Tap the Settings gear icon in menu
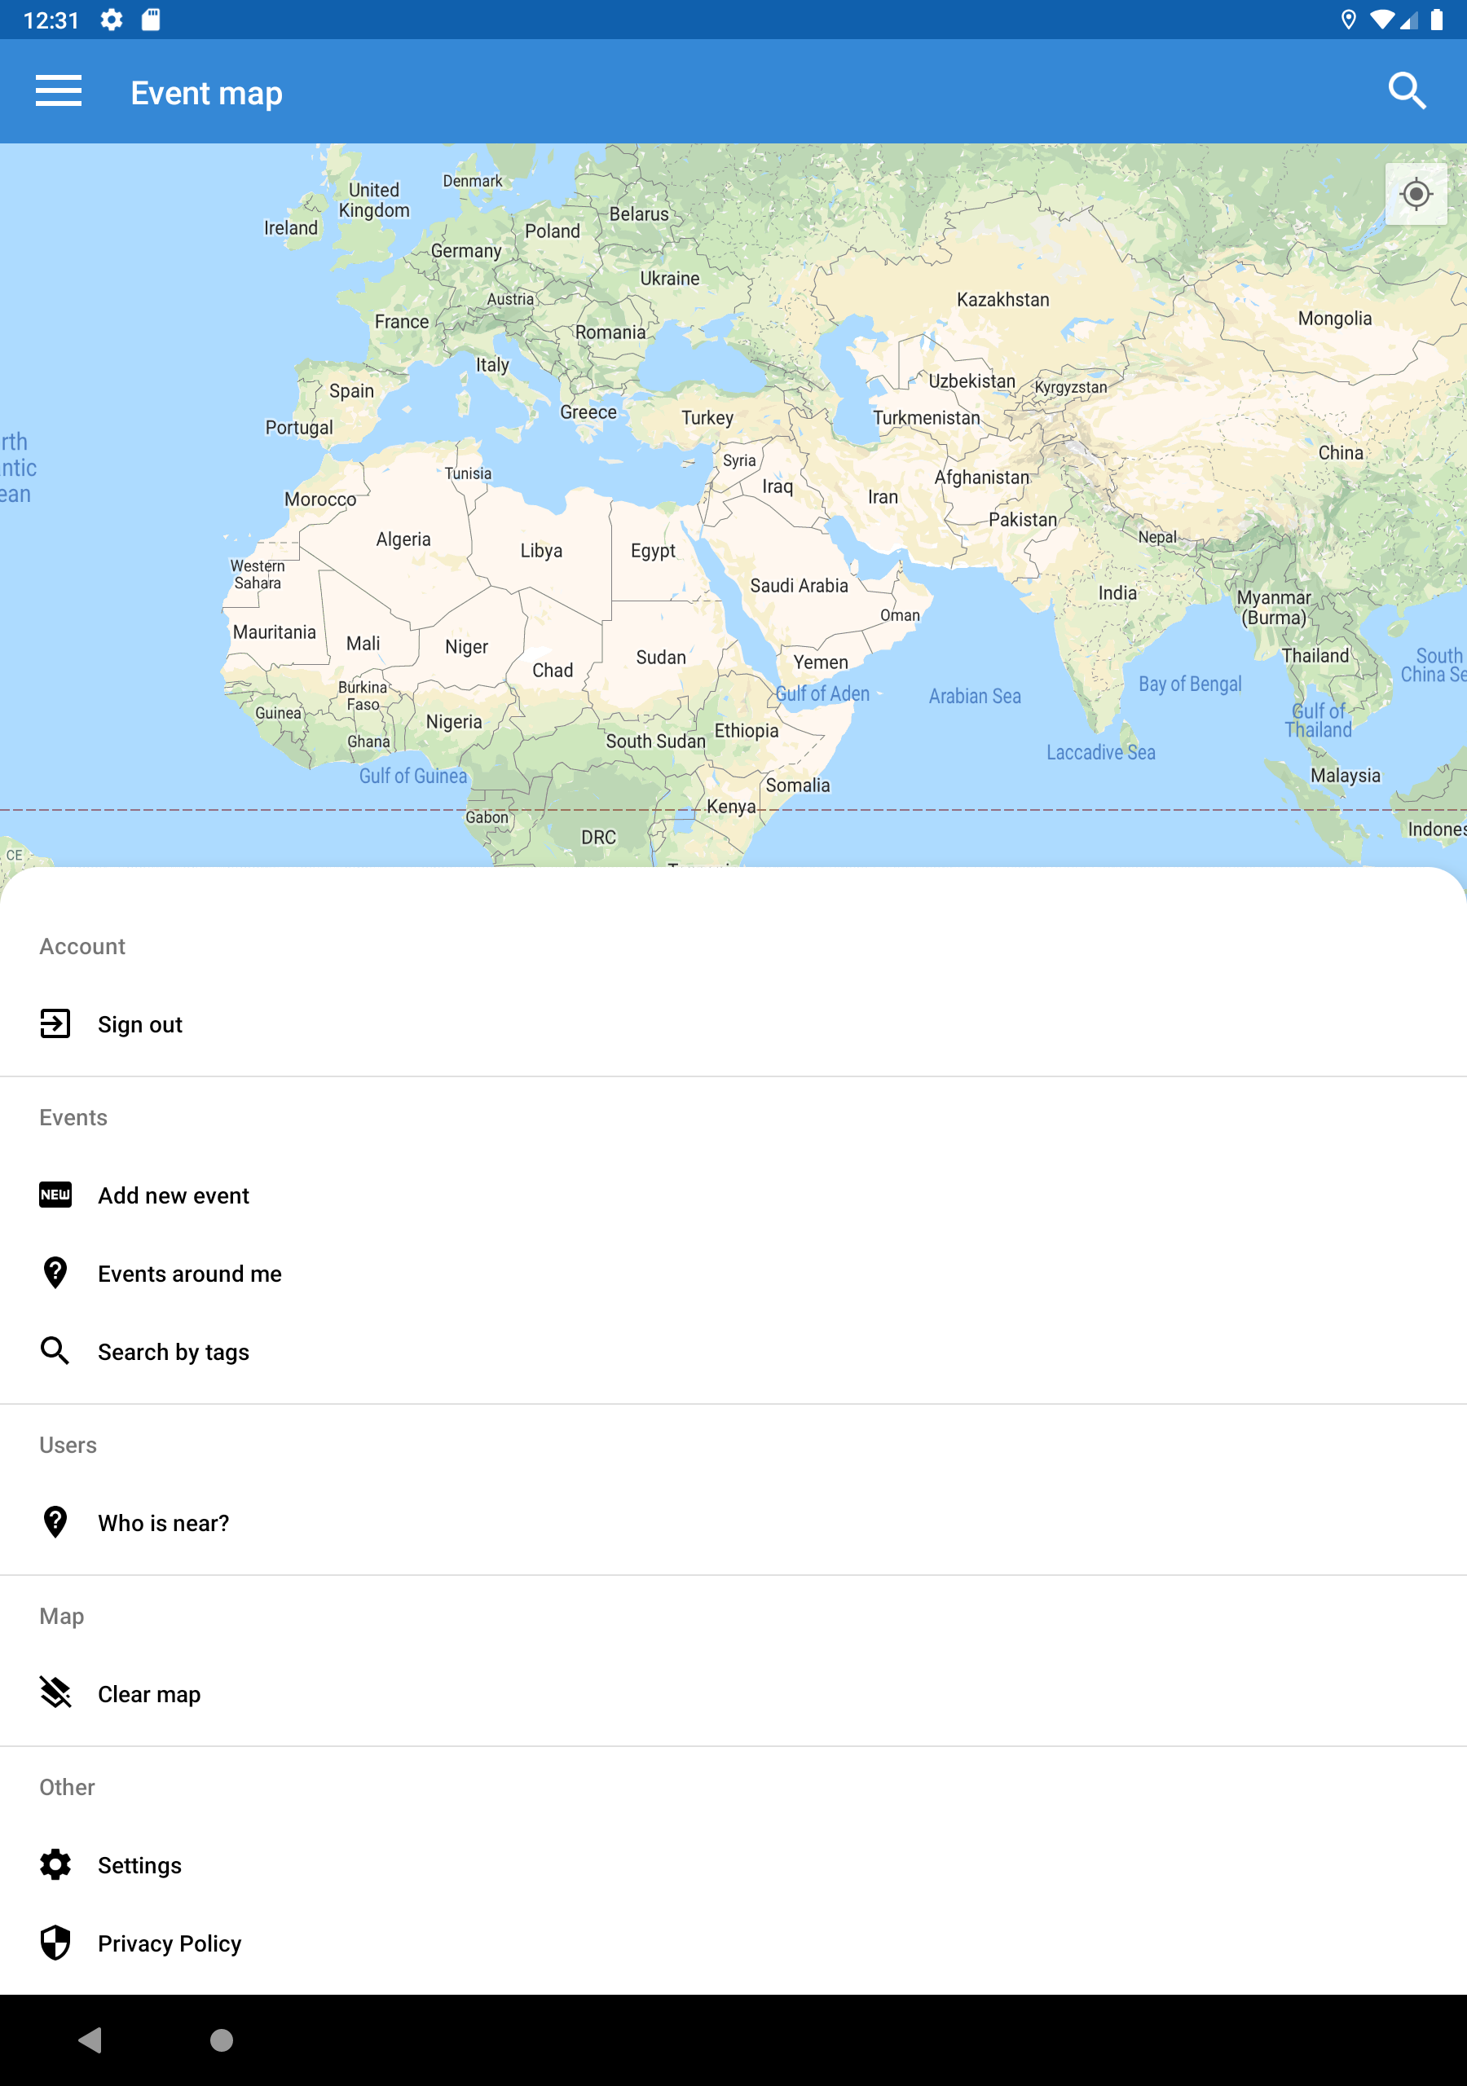The image size is (1467, 2086). coord(55,1864)
